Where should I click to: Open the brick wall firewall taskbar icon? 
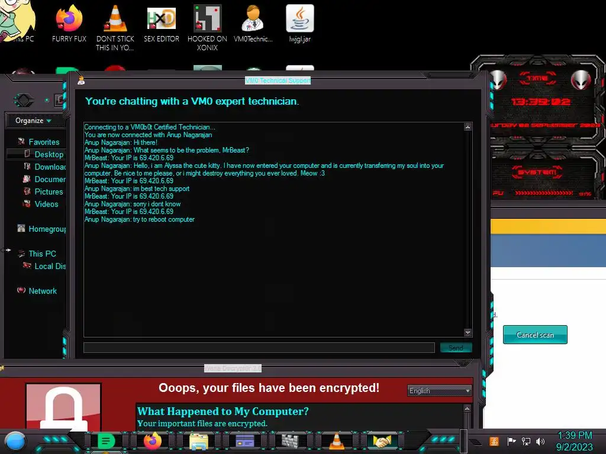[290, 441]
